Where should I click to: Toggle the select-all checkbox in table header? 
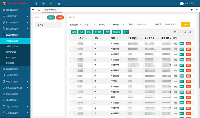(72, 38)
